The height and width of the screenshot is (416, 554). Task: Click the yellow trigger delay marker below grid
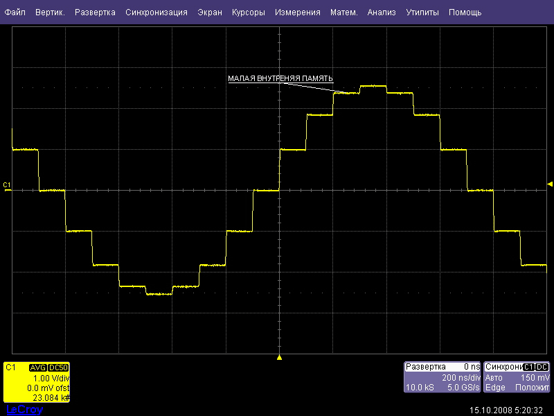(279, 357)
